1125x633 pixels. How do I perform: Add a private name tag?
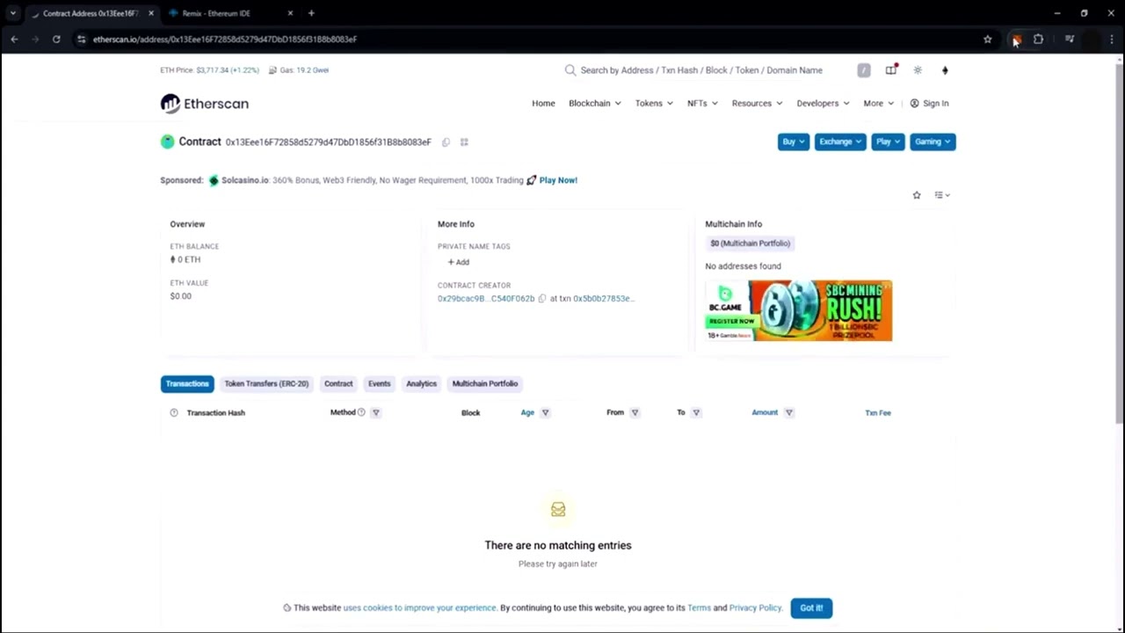[x=458, y=262]
